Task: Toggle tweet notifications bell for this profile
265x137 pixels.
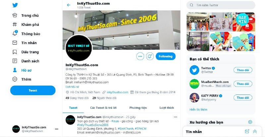Action: pyautogui.click(x=150, y=56)
